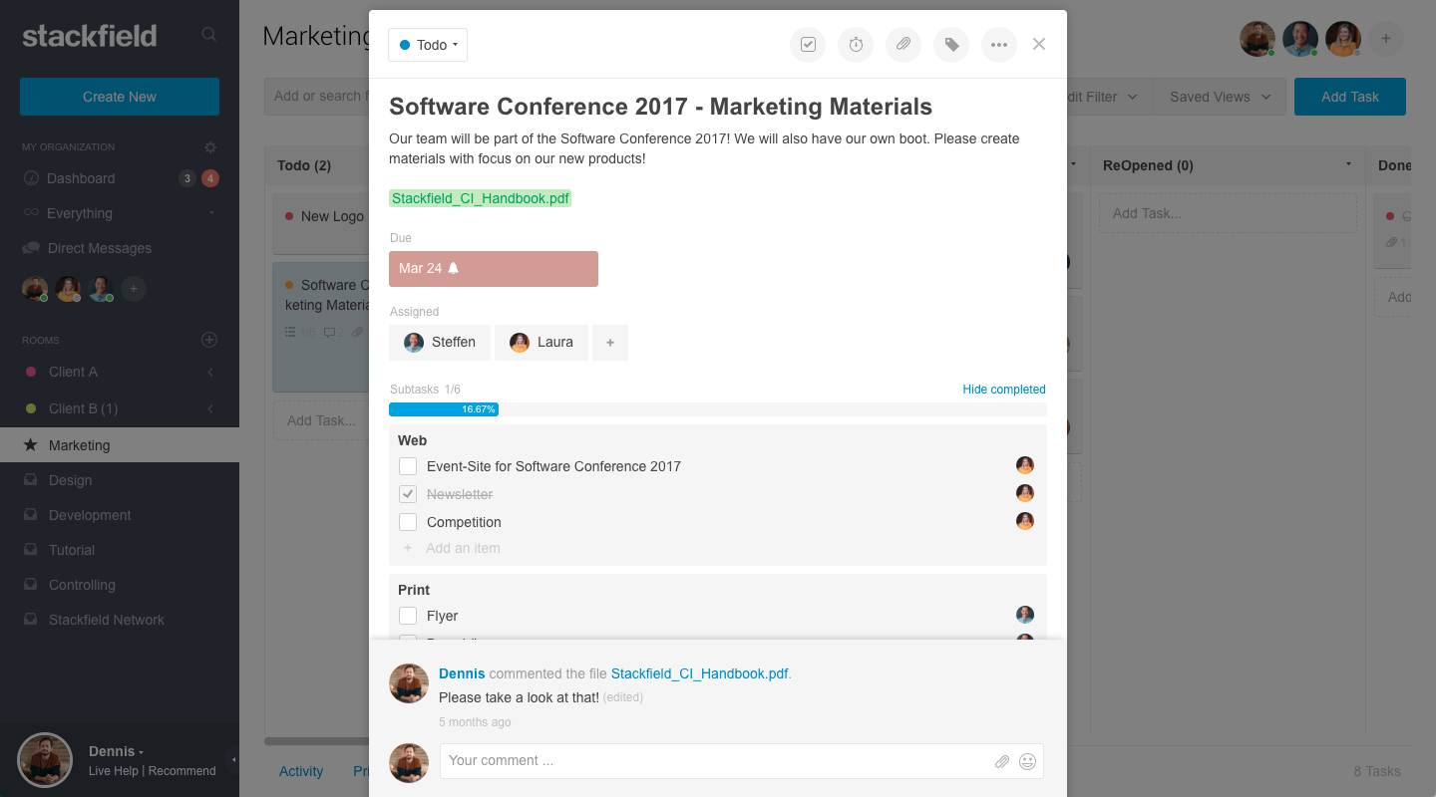The height and width of the screenshot is (797, 1436).
Task: Check the Event-Site for Software Conference subtask
Action: (x=408, y=466)
